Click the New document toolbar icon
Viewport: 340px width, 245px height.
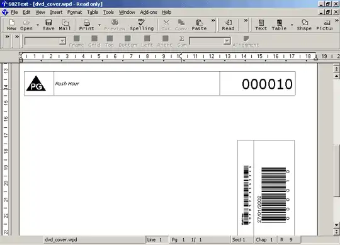click(11, 25)
